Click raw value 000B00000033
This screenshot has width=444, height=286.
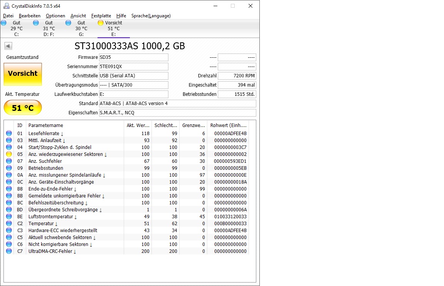pos(230,224)
